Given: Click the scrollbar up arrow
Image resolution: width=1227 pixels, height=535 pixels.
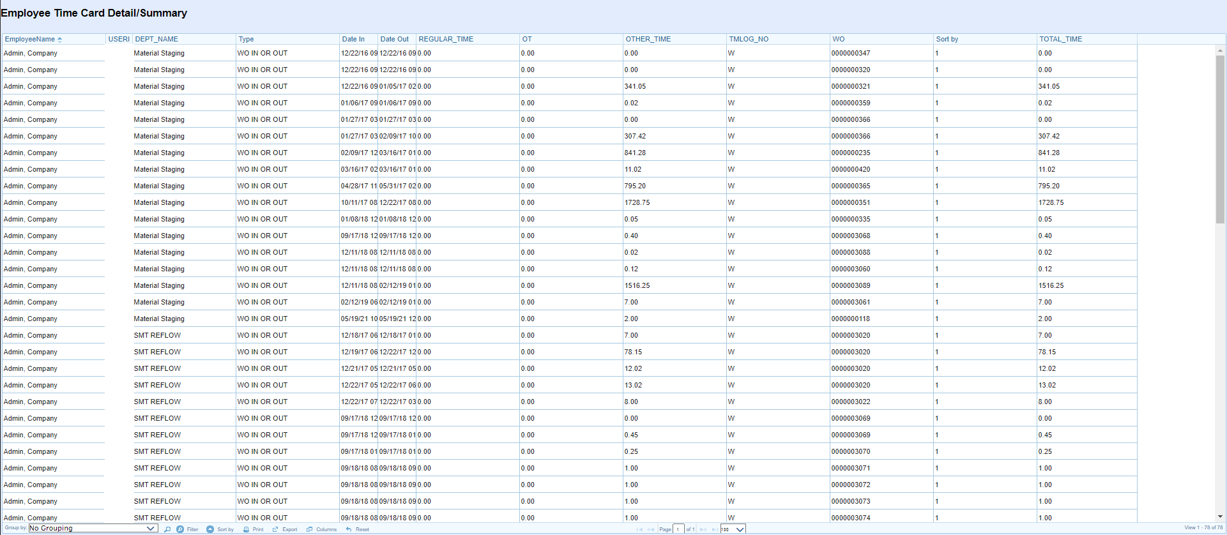Looking at the screenshot, I should pyautogui.click(x=1220, y=50).
